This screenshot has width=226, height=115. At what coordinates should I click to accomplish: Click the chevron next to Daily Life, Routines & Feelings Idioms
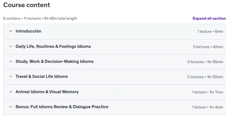pyautogui.click(x=11, y=46)
